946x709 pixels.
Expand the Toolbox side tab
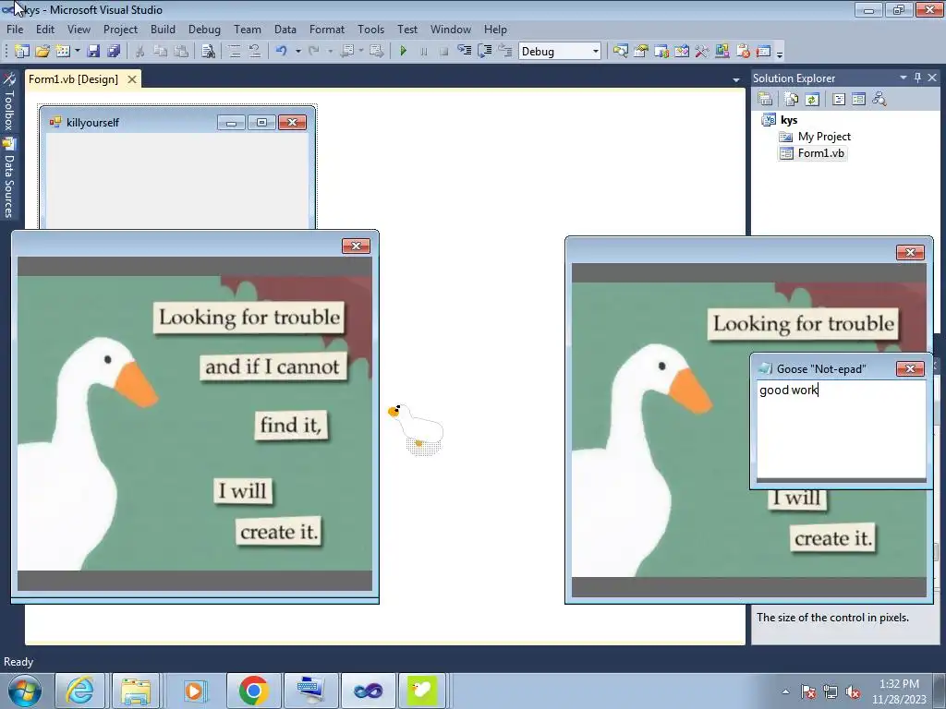[x=8, y=103]
